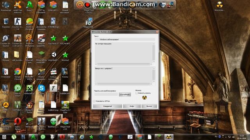Switch to the WinLocker radiation taskbar icon
This screenshot has width=250, height=140.
169,137
